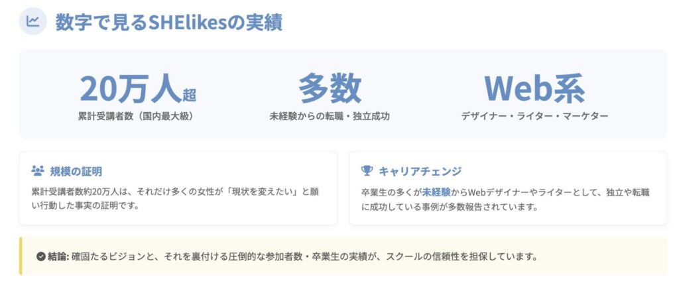Screen dimensions: 679x301
Task: Click the キャリアチェンジ card title
Action: [x=420, y=172]
